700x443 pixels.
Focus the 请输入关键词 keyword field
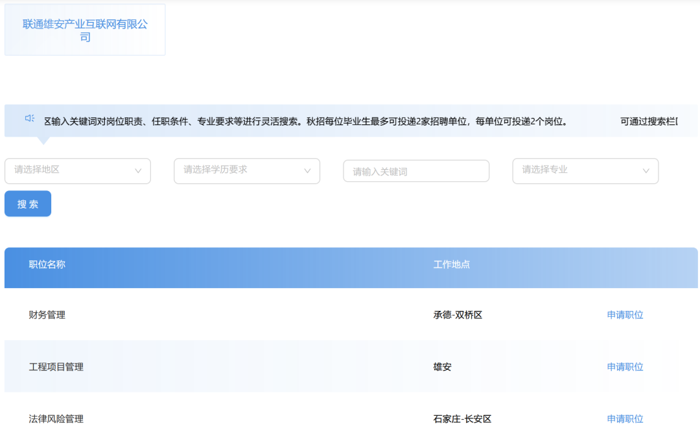(416, 172)
